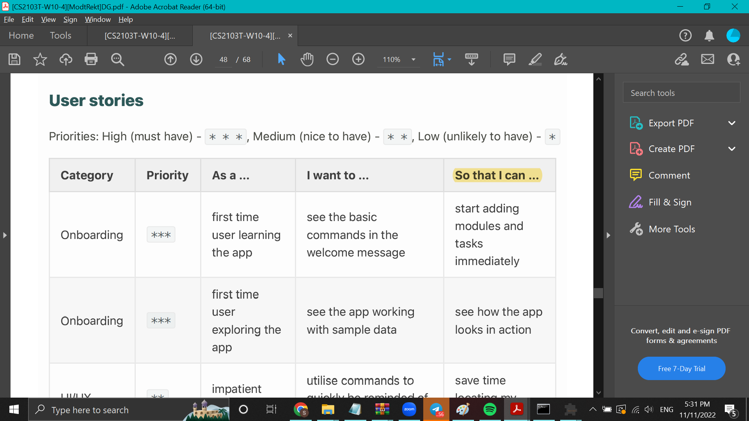749x421 pixels.
Task: Click the Search tools input field
Action: [681, 93]
